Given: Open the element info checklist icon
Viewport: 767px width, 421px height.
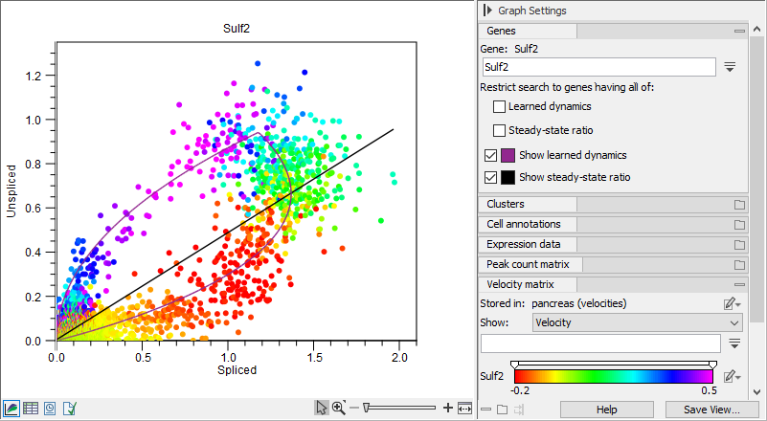Looking at the screenshot, I should 69,409.
